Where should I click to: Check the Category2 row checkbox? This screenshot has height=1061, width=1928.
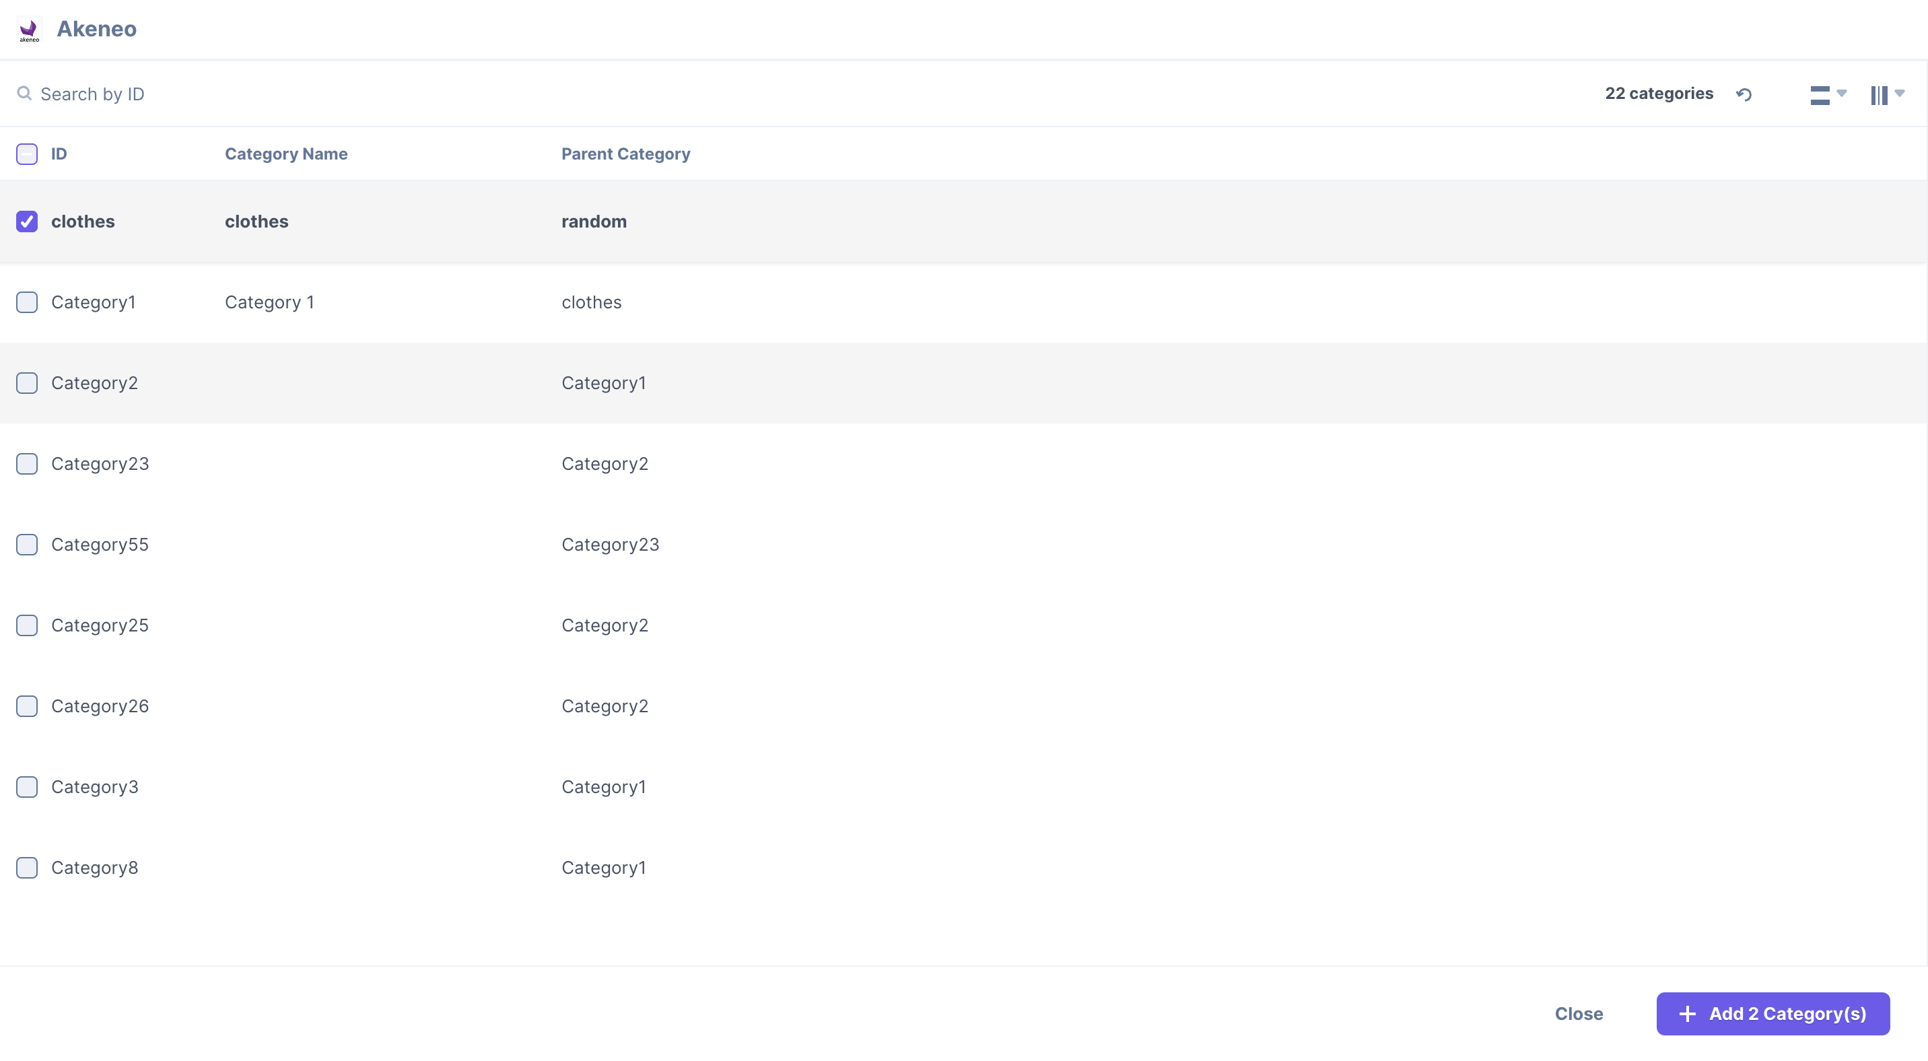[27, 383]
